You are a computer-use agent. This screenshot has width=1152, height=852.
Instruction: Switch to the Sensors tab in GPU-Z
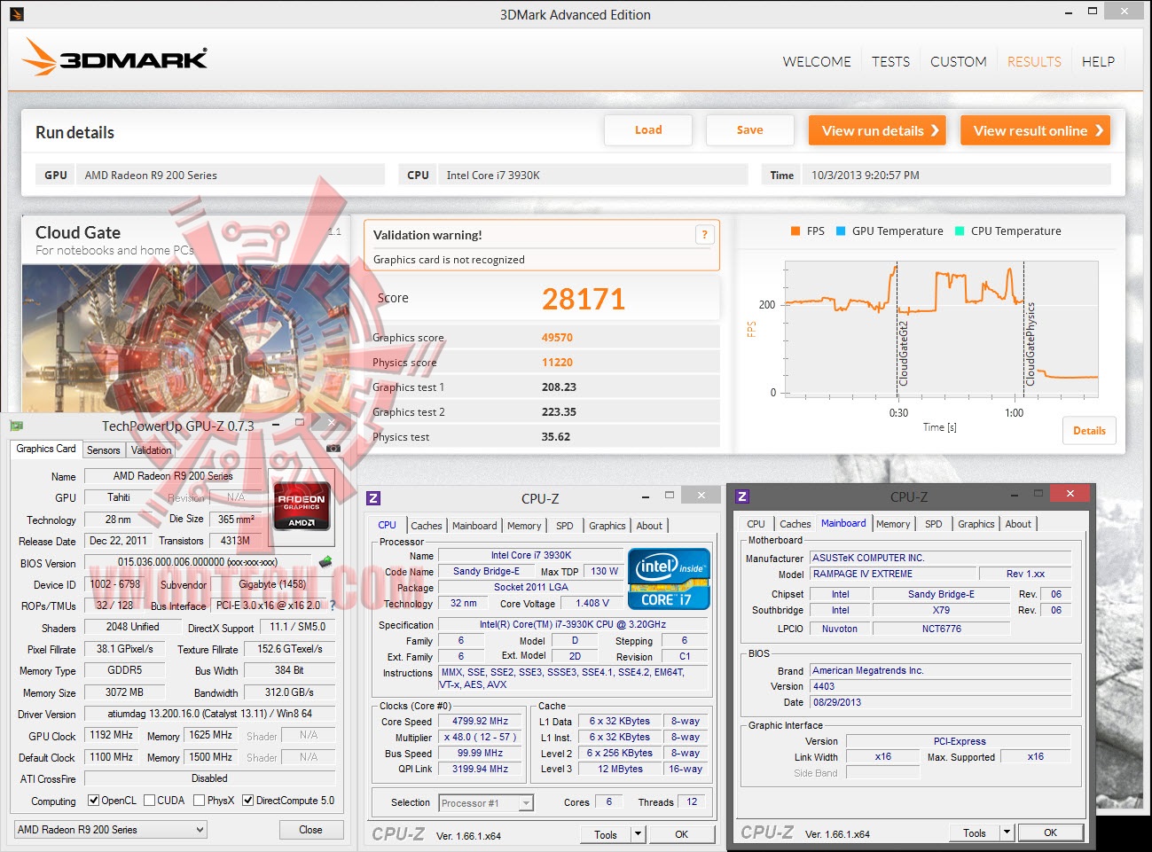click(x=103, y=450)
